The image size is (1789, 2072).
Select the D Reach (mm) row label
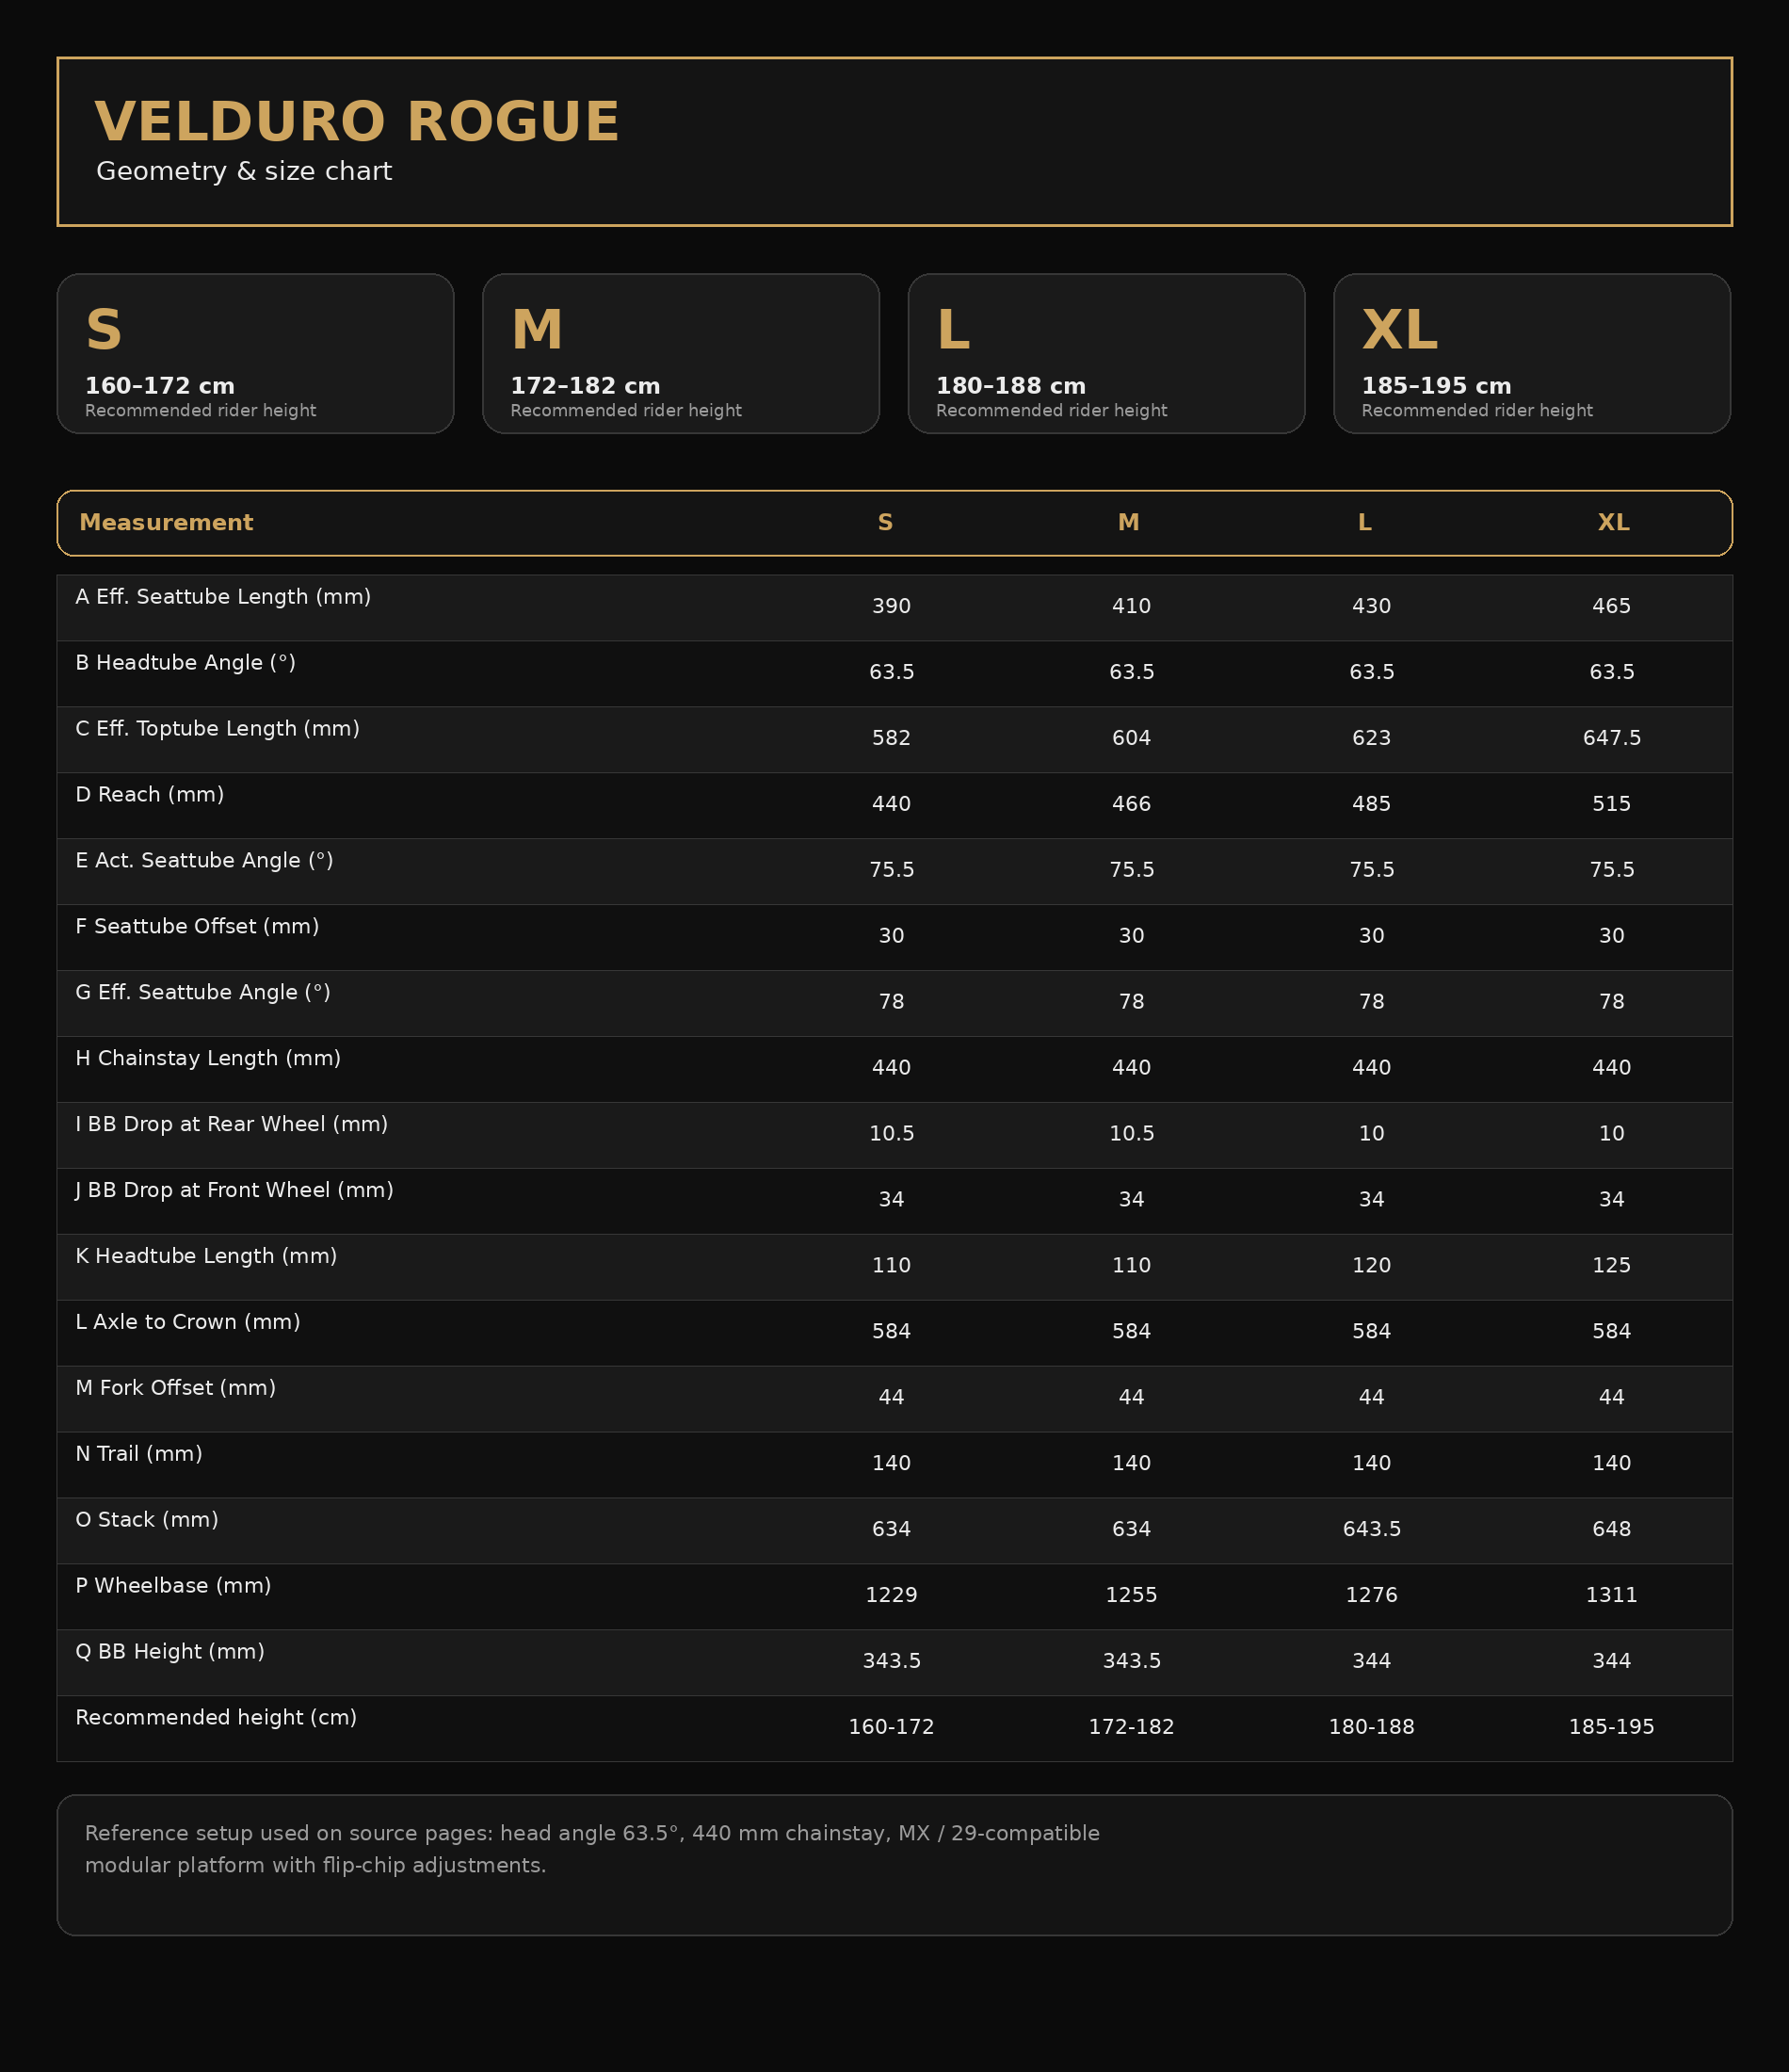[x=150, y=795]
